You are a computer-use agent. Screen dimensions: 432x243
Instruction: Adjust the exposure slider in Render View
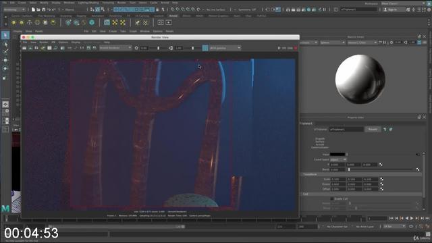pyautogui.click(x=159, y=48)
